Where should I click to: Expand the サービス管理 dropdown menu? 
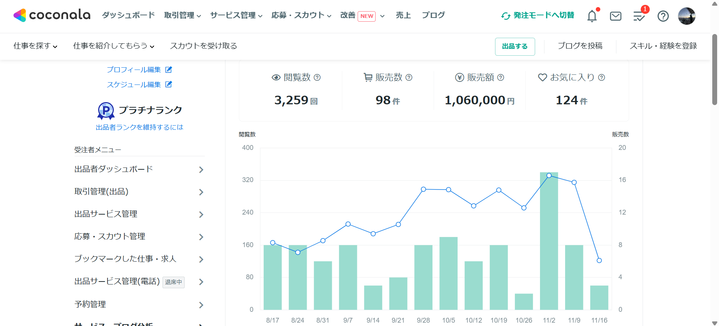[x=236, y=15]
